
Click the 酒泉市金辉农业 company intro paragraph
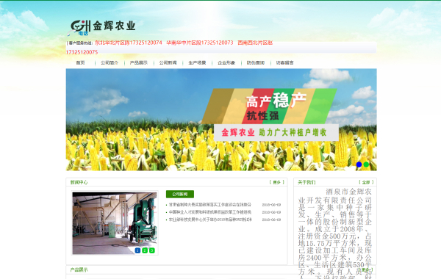point(335,233)
